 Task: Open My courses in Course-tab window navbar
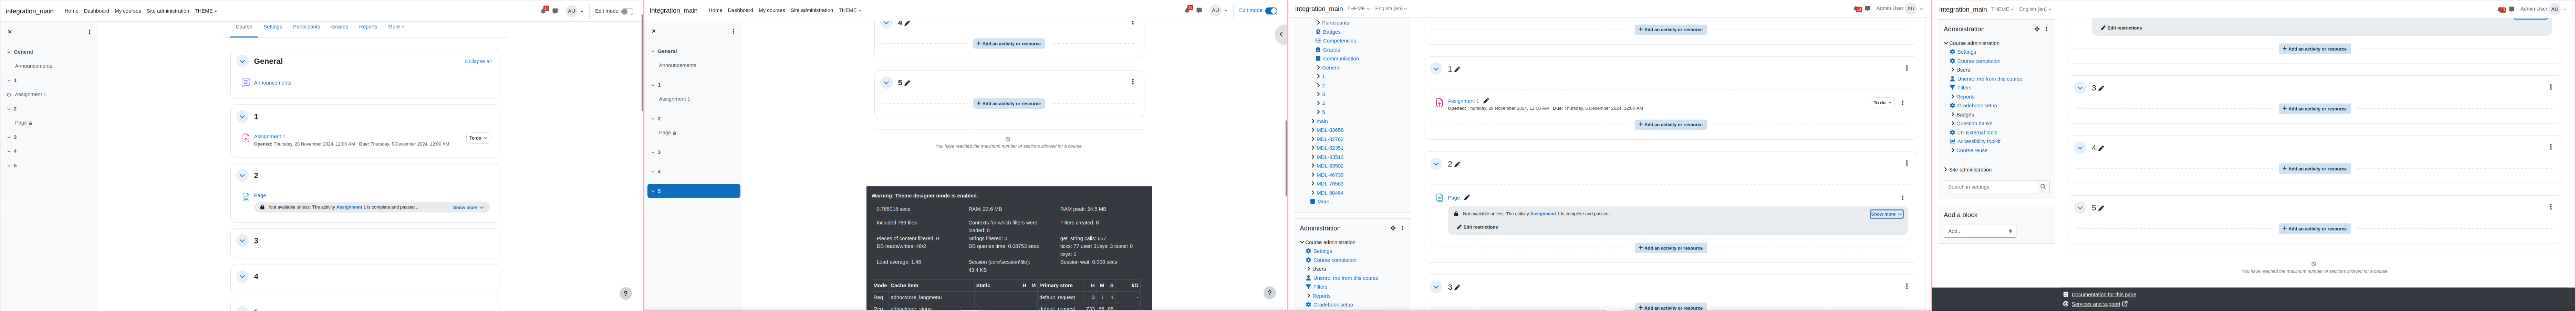tap(128, 11)
